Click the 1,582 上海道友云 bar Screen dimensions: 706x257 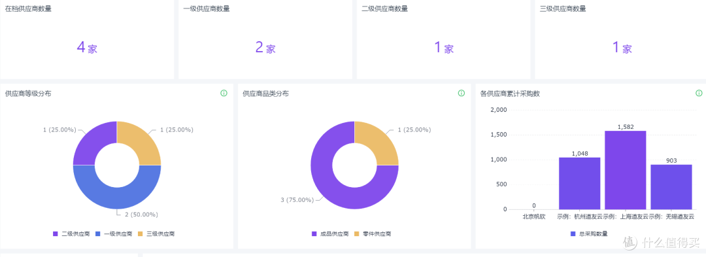pyautogui.click(x=626, y=170)
